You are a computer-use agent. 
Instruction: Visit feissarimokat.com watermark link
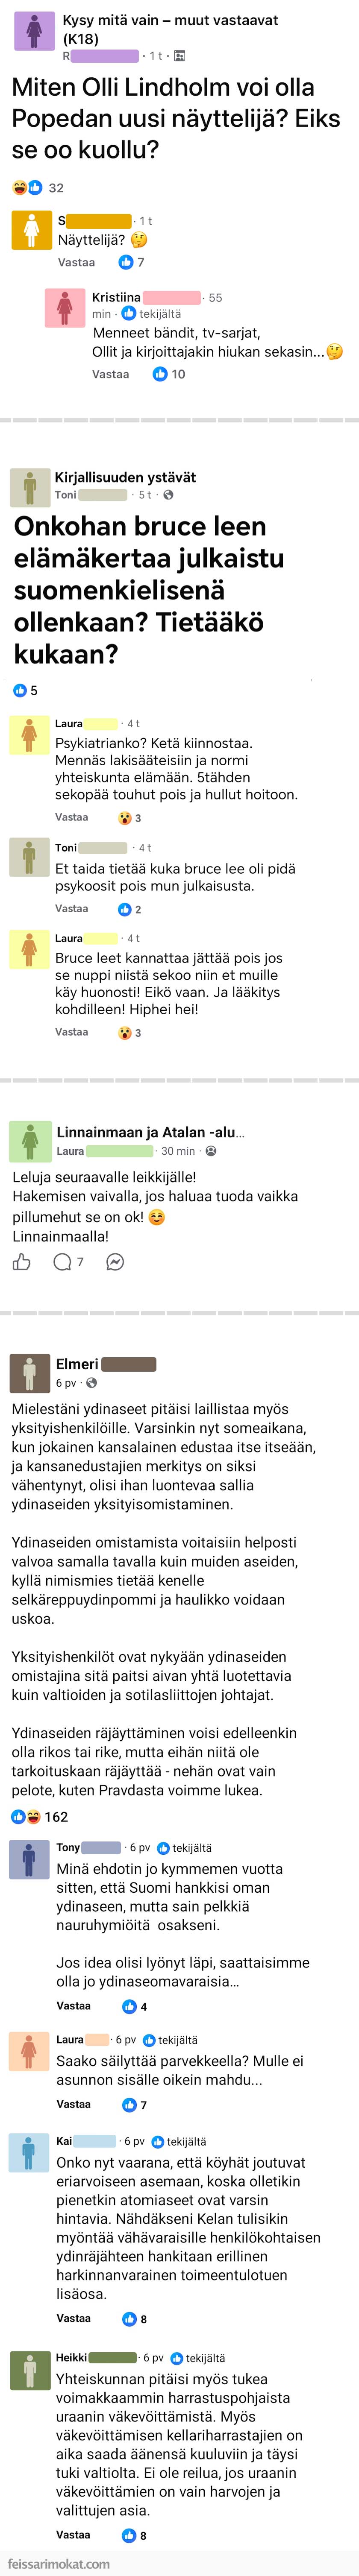tap(59, 2564)
